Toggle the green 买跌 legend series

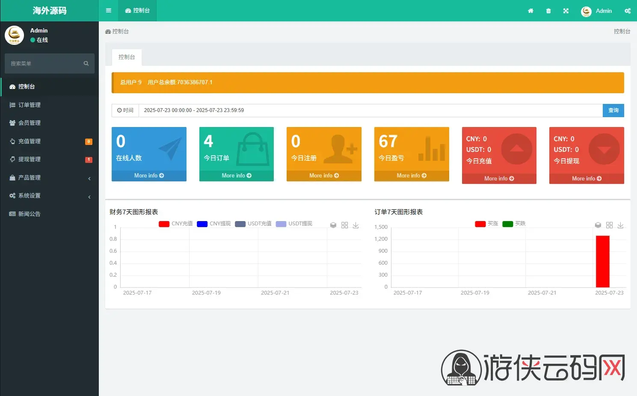(514, 224)
